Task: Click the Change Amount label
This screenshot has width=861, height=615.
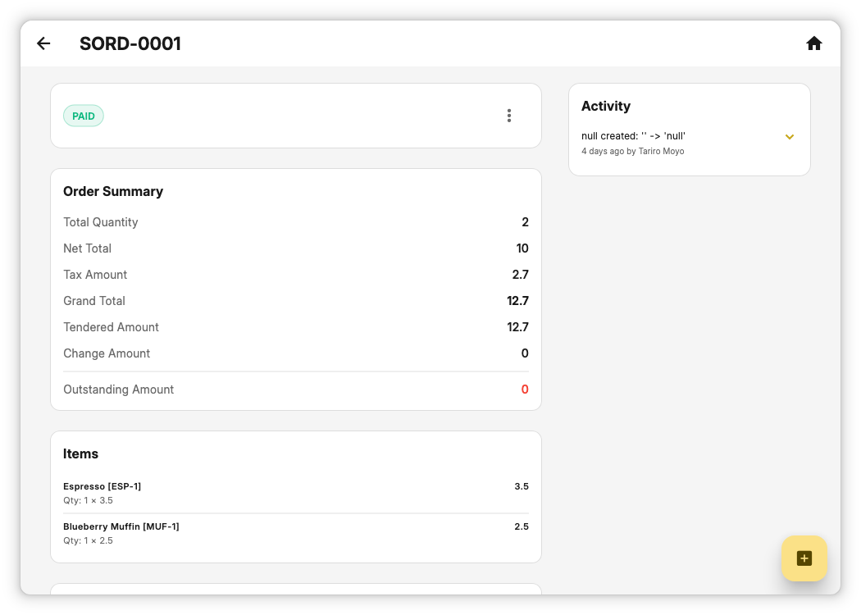Action: pyautogui.click(x=107, y=353)
